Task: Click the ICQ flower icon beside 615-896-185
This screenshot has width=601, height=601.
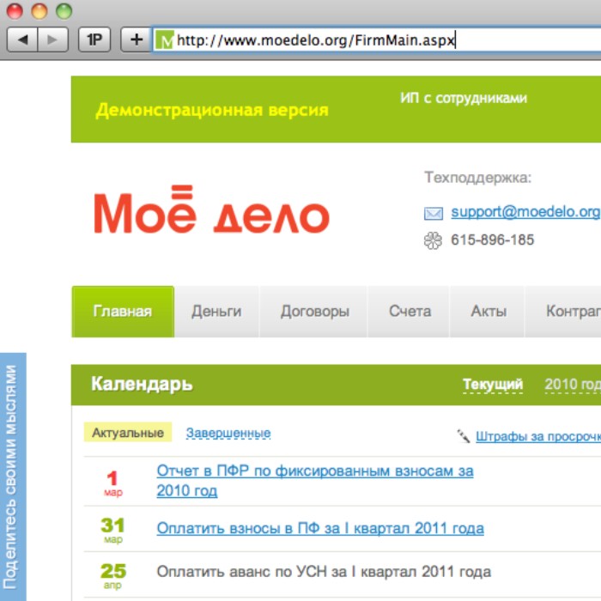Action: (434, 240)
